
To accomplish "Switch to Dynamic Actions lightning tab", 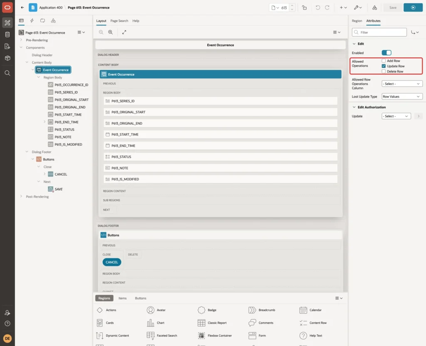I will 32,21.
